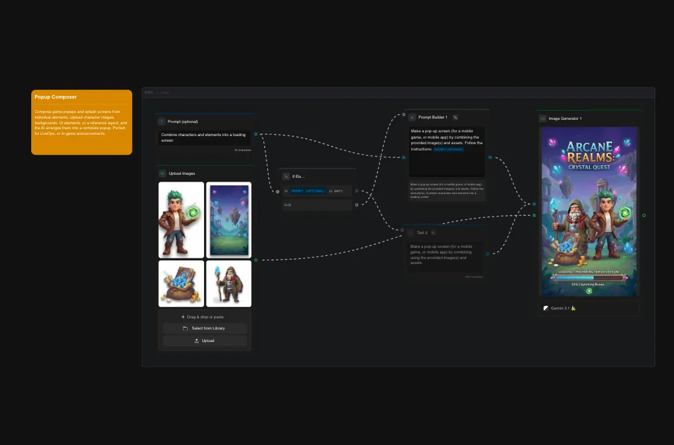Image resolution: width=674 pixels, height=445 pixels.
Task: Click the Select from Library button
Action: coord(205,328)
